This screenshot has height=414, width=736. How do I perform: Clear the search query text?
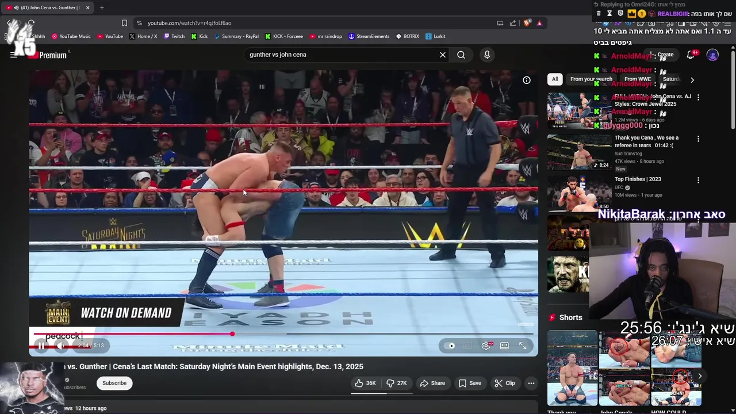[x=443, y=55]
